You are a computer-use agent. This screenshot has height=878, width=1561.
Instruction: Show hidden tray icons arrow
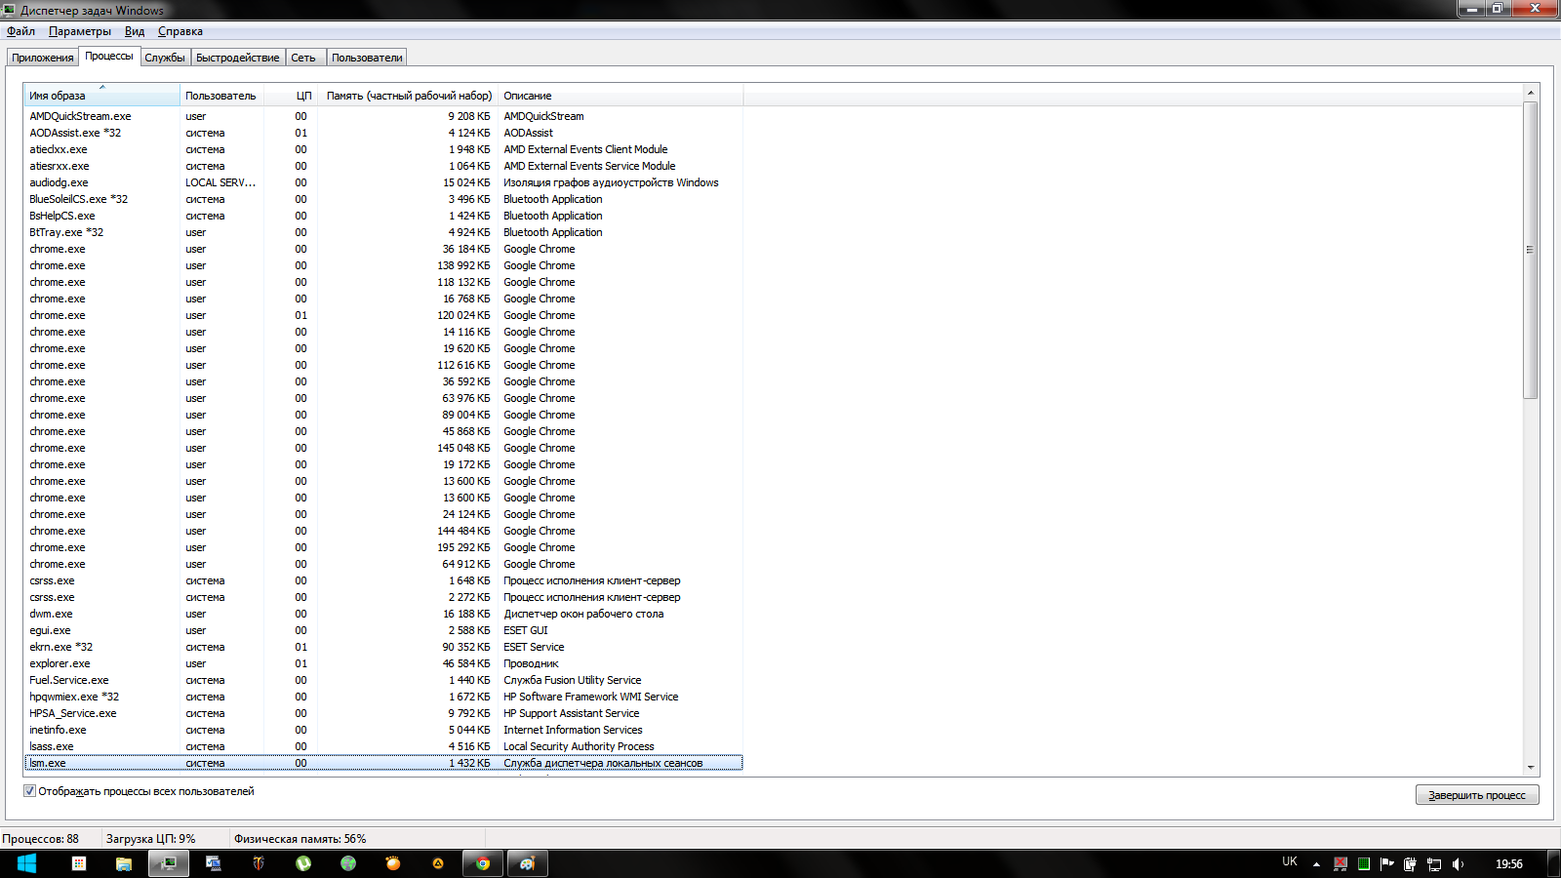(x=1316, y=863)
